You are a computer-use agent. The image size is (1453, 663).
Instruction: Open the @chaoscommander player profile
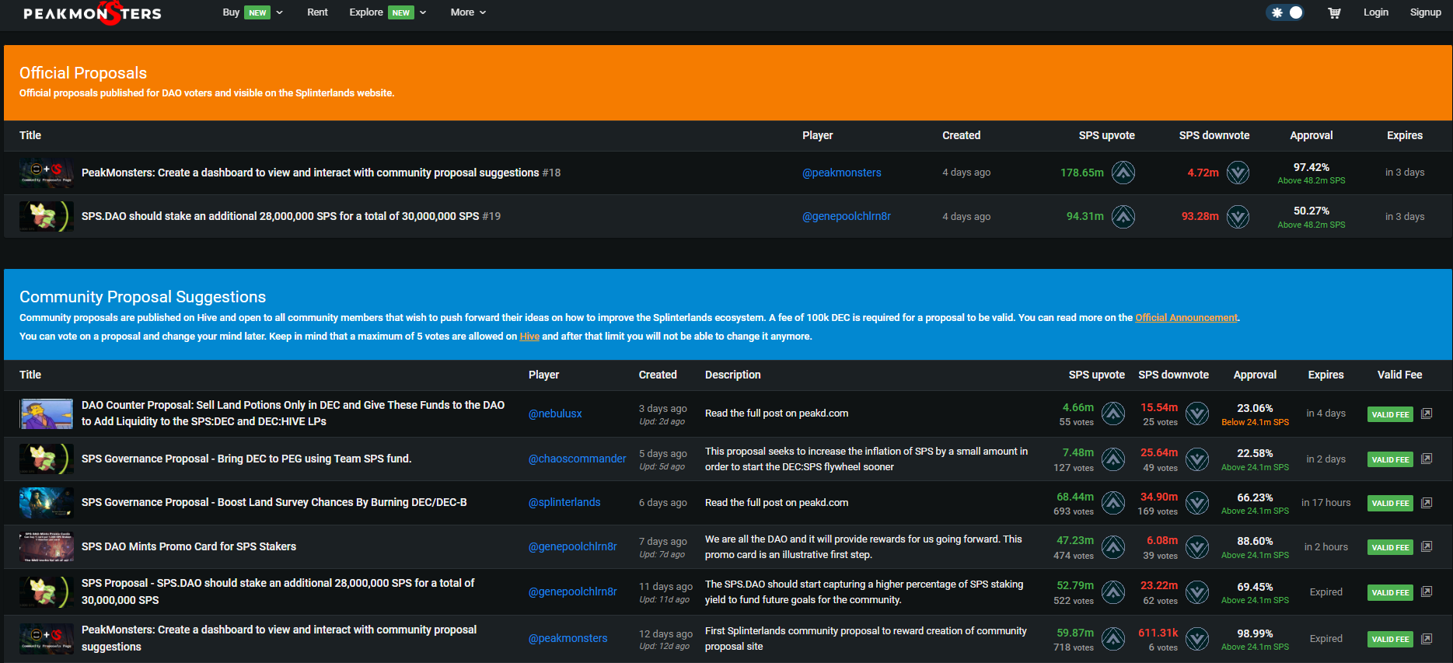(x=577, y=459)
